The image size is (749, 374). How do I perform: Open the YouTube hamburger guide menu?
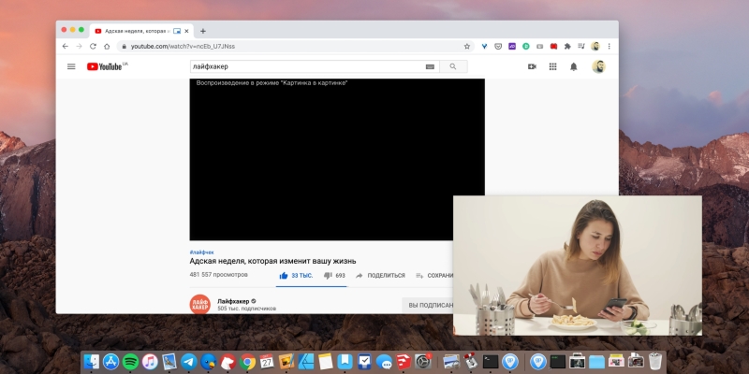click(x=71, y=66)
